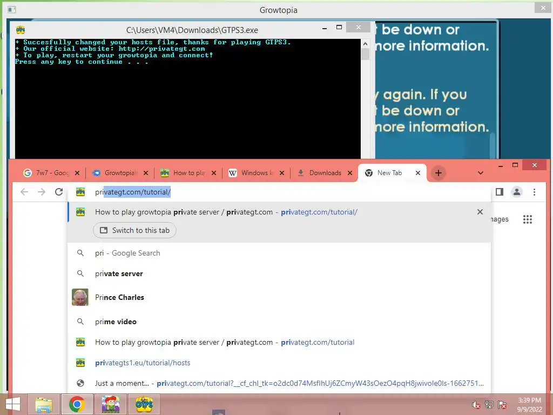Click the console window's scrollbar thumb
553x415 pixels.
coord(366,55)
